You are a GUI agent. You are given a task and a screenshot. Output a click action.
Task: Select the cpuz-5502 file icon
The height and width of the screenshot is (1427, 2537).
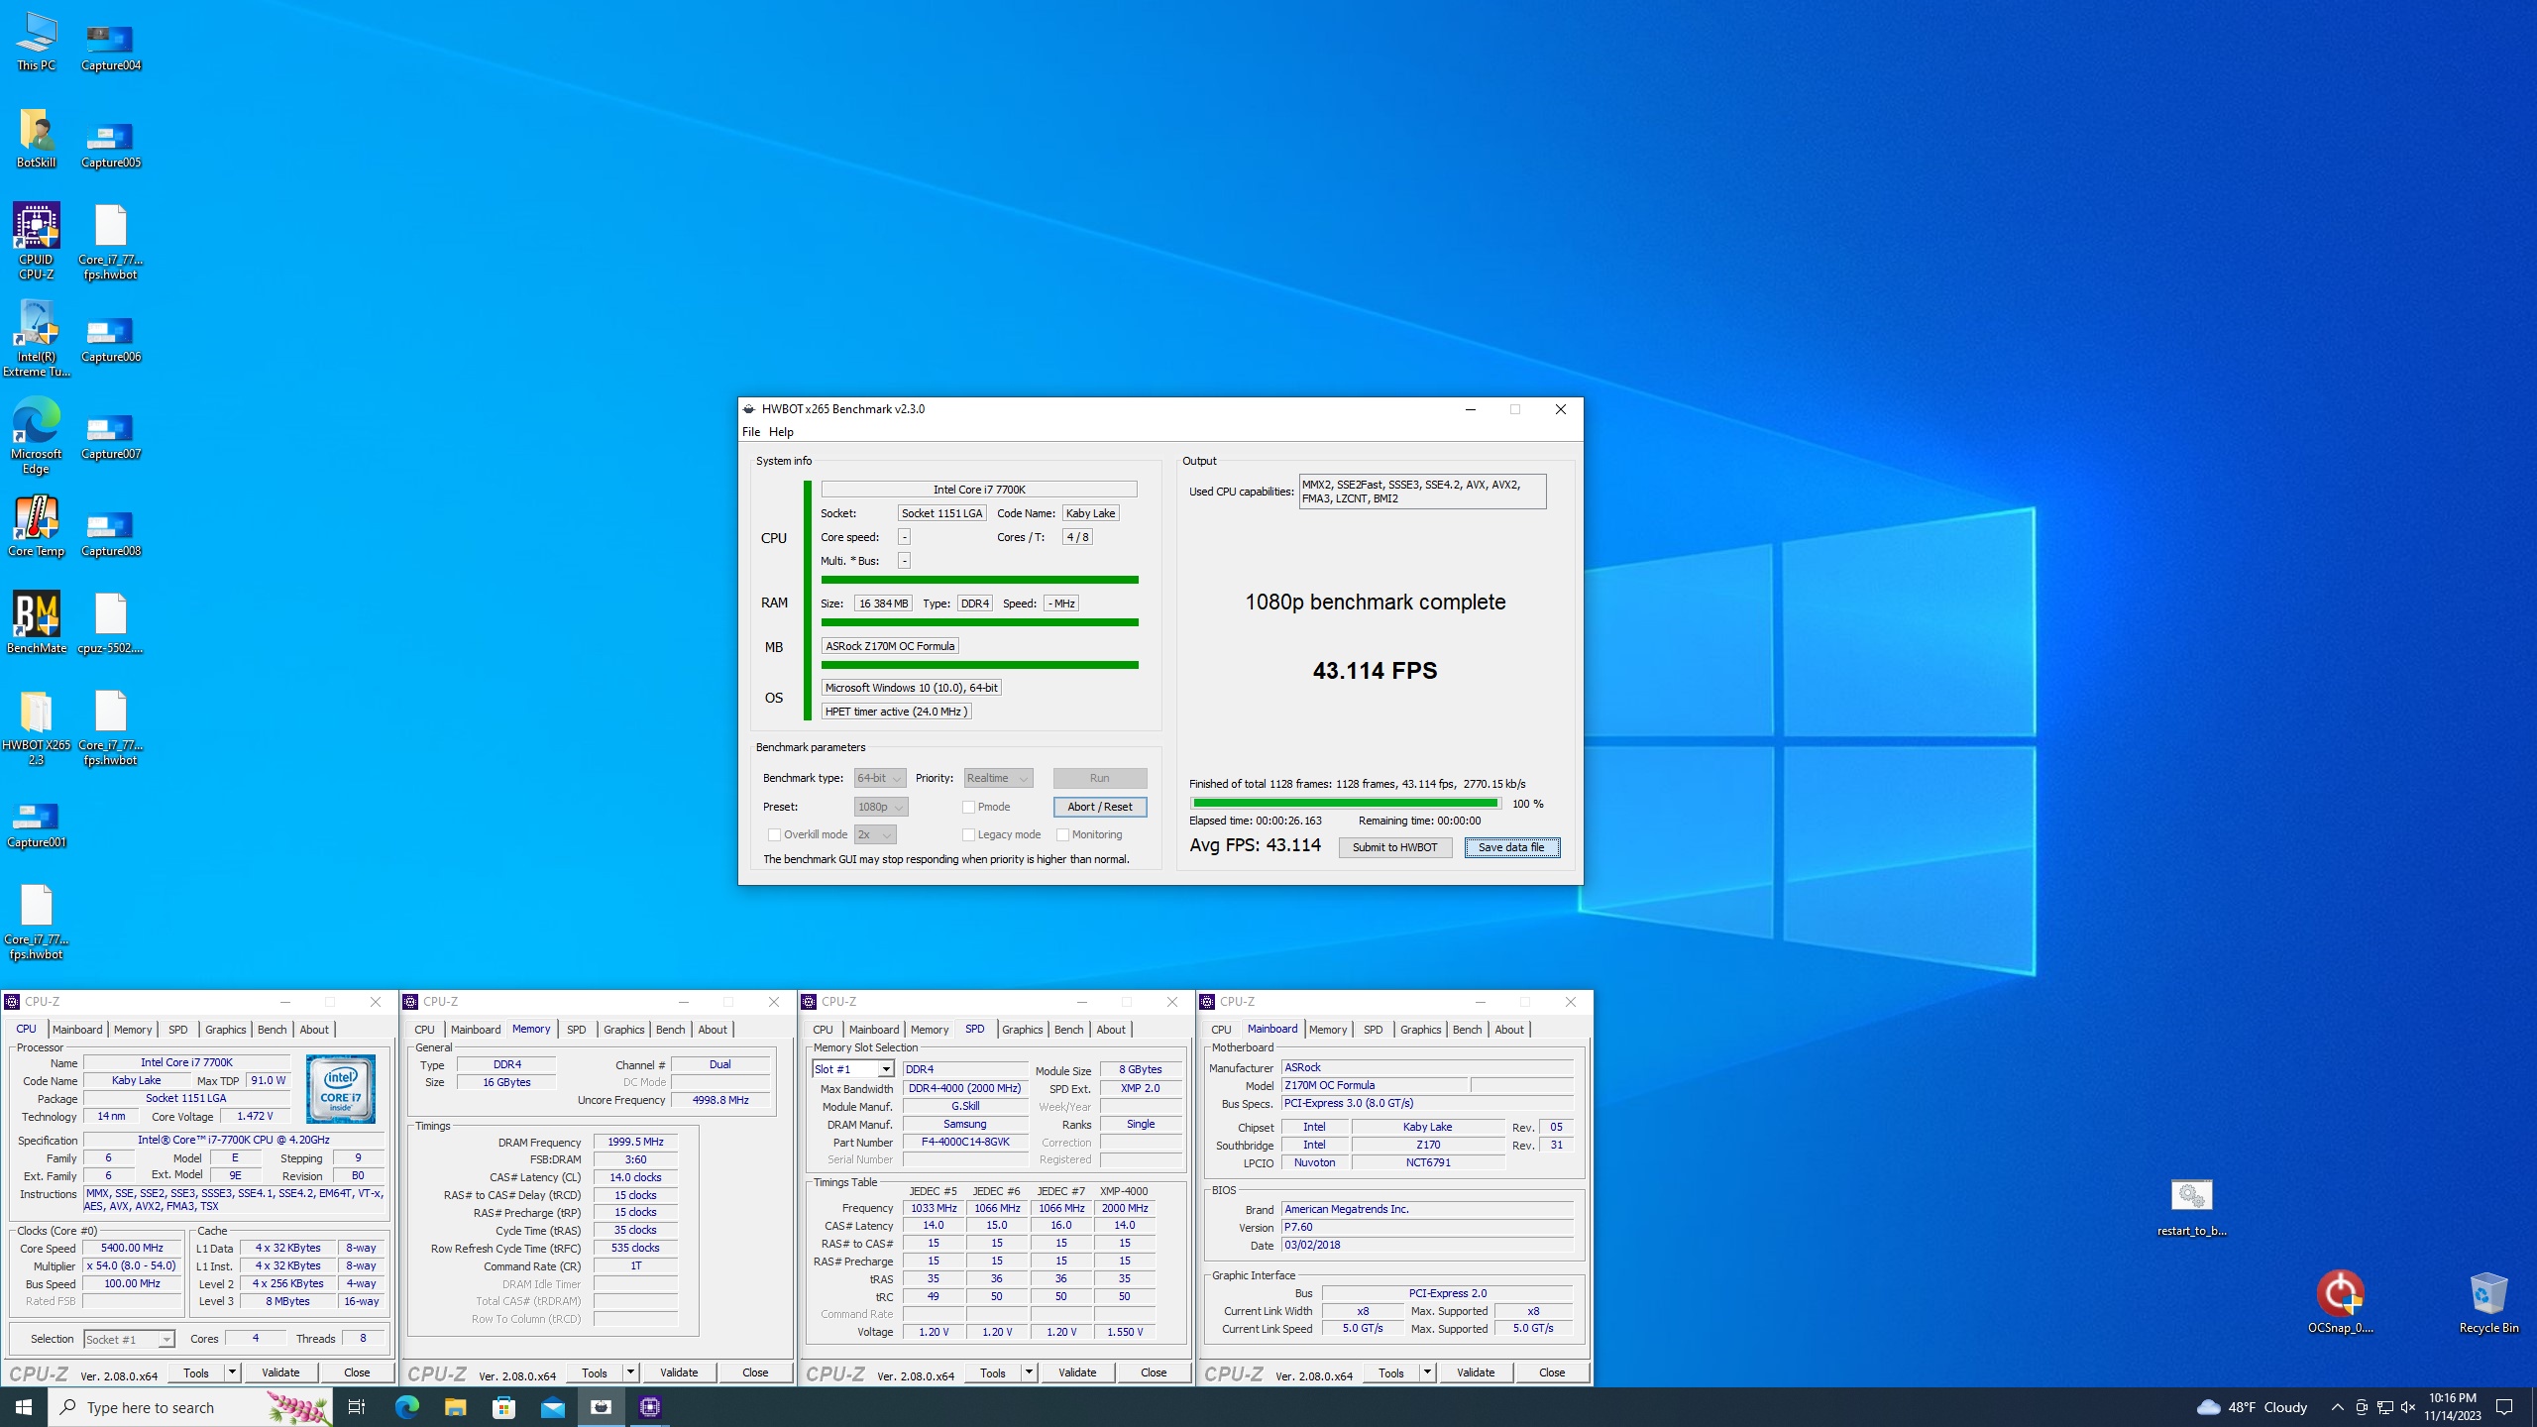point(111,624)
